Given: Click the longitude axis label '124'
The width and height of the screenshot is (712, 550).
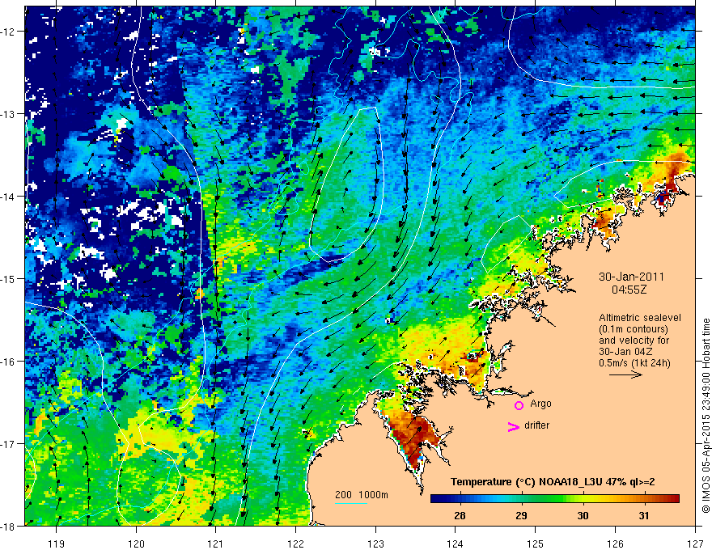Looking at the screenshot, I should 456,544.
